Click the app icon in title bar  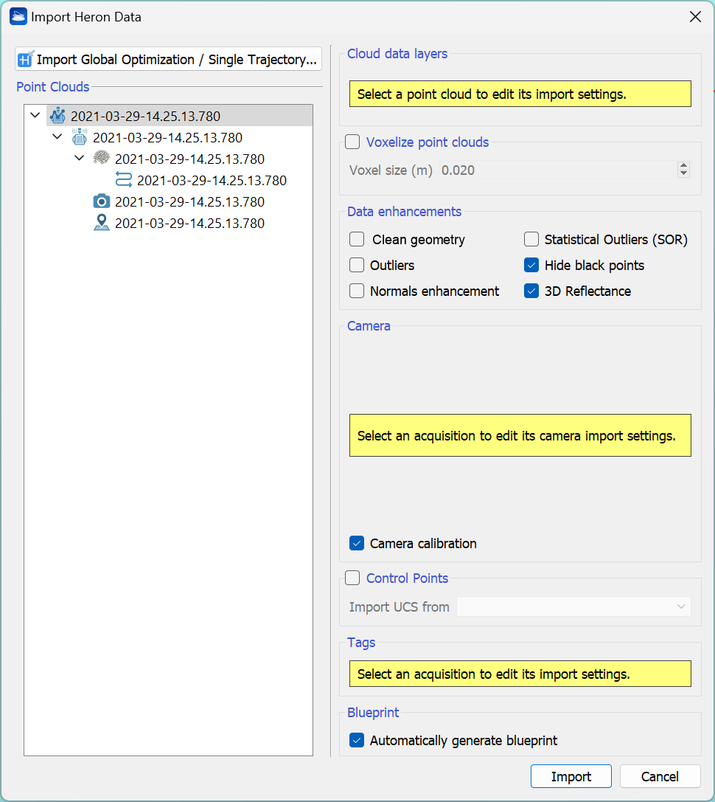[x=18, y=16]
